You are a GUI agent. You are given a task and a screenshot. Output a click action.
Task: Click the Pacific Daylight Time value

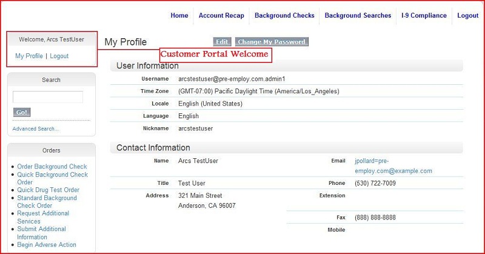point(259,92)
